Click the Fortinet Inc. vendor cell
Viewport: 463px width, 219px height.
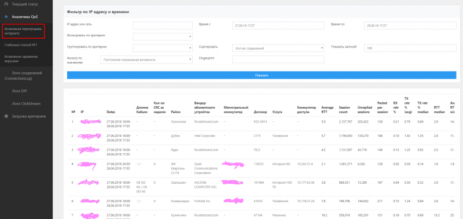(203, 201)
